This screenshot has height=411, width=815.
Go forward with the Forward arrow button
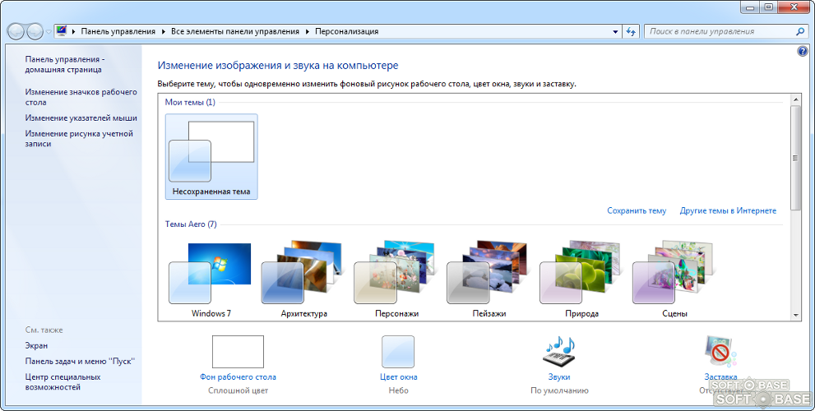coord(35,32)
